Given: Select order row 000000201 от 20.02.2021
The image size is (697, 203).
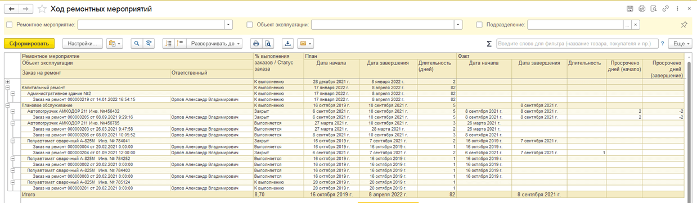Looking at the screenshot, I should point(83,188).
